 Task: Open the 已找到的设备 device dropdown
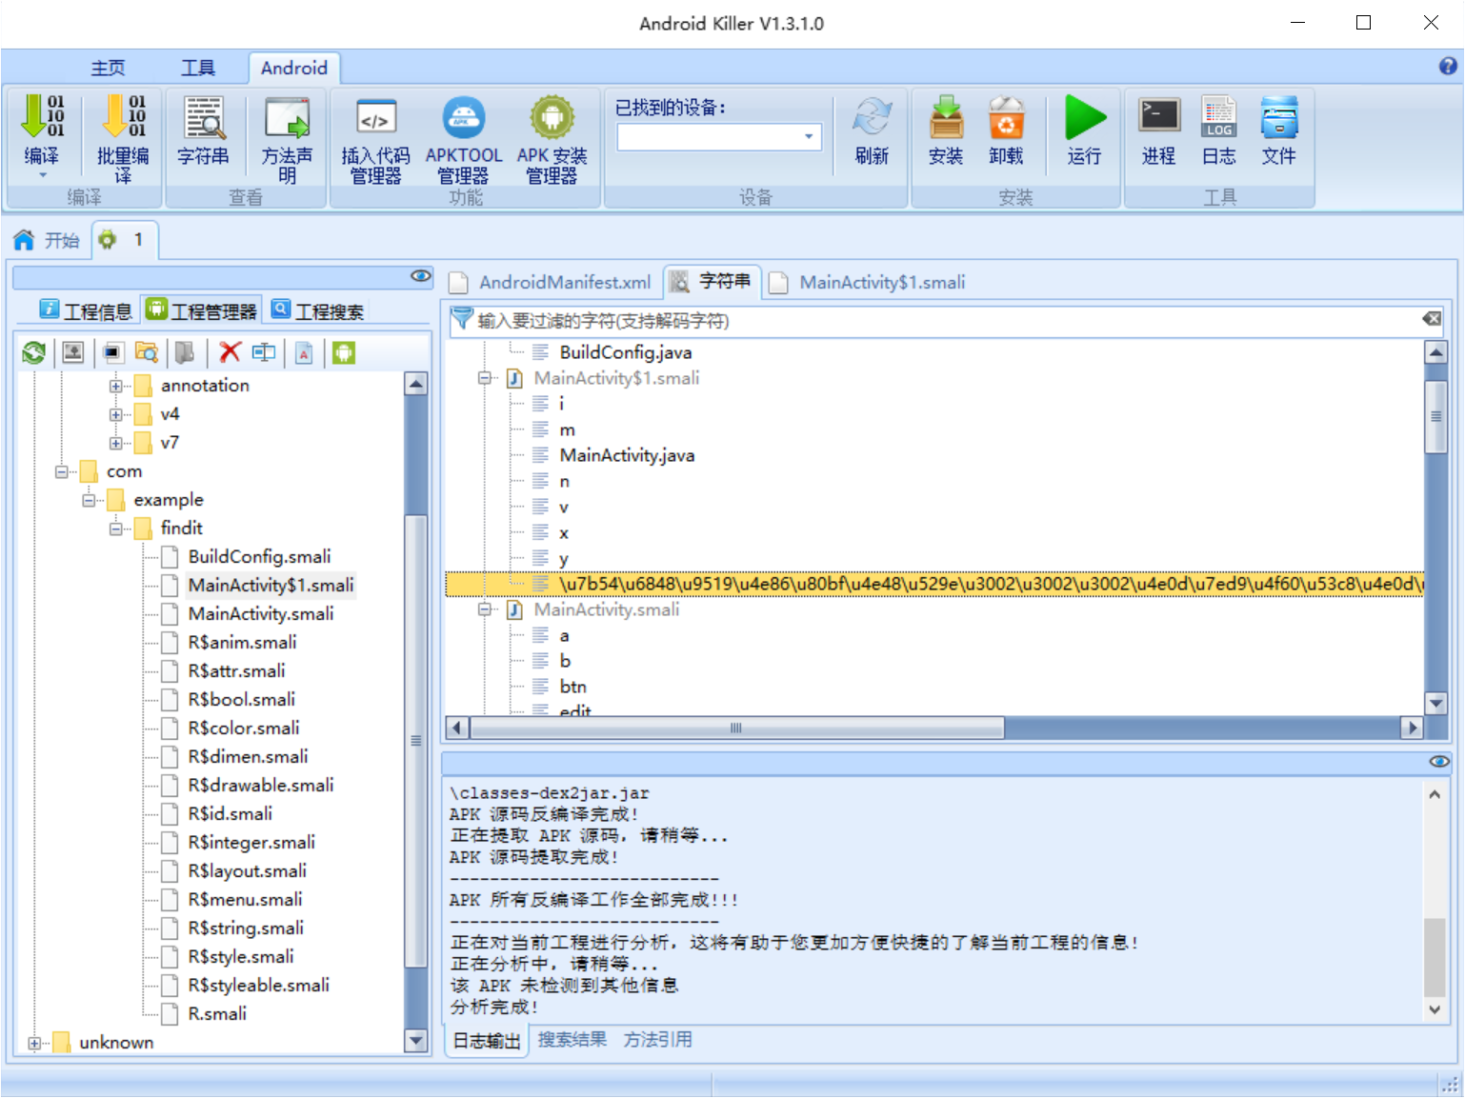[x=809, y=136]
